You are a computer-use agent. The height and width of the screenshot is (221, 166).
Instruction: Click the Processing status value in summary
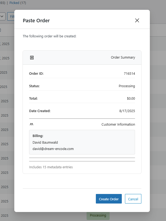127,86
